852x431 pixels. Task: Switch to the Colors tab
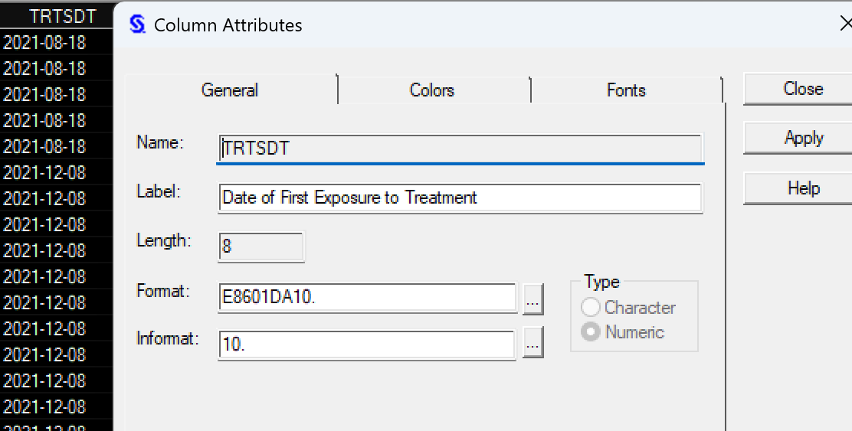coord(432,90)
